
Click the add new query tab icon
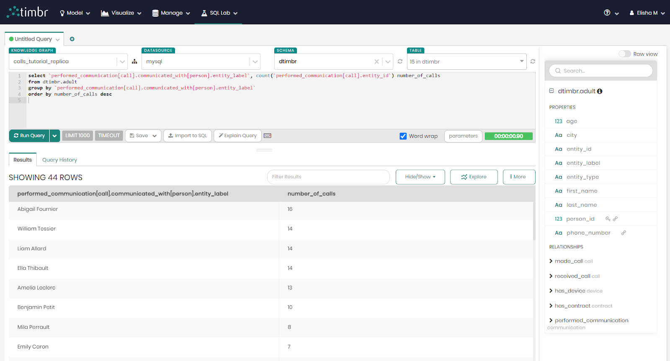point(72,39)
